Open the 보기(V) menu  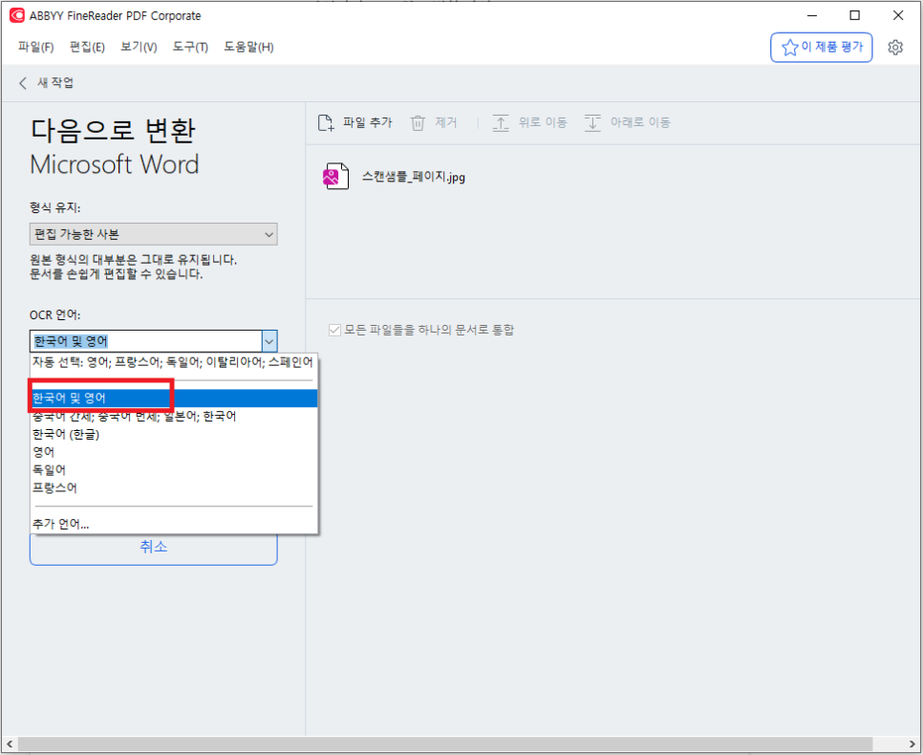click(x=139, y=47)
